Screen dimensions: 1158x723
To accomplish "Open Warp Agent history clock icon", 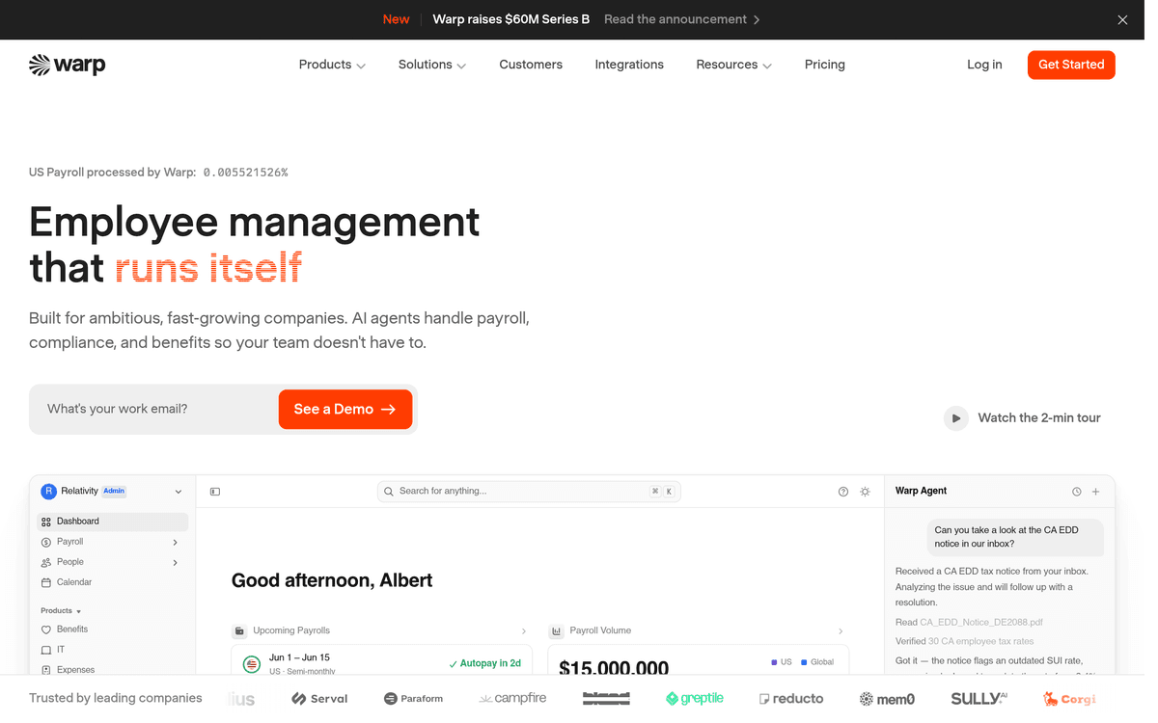I will pos(1077,492).
